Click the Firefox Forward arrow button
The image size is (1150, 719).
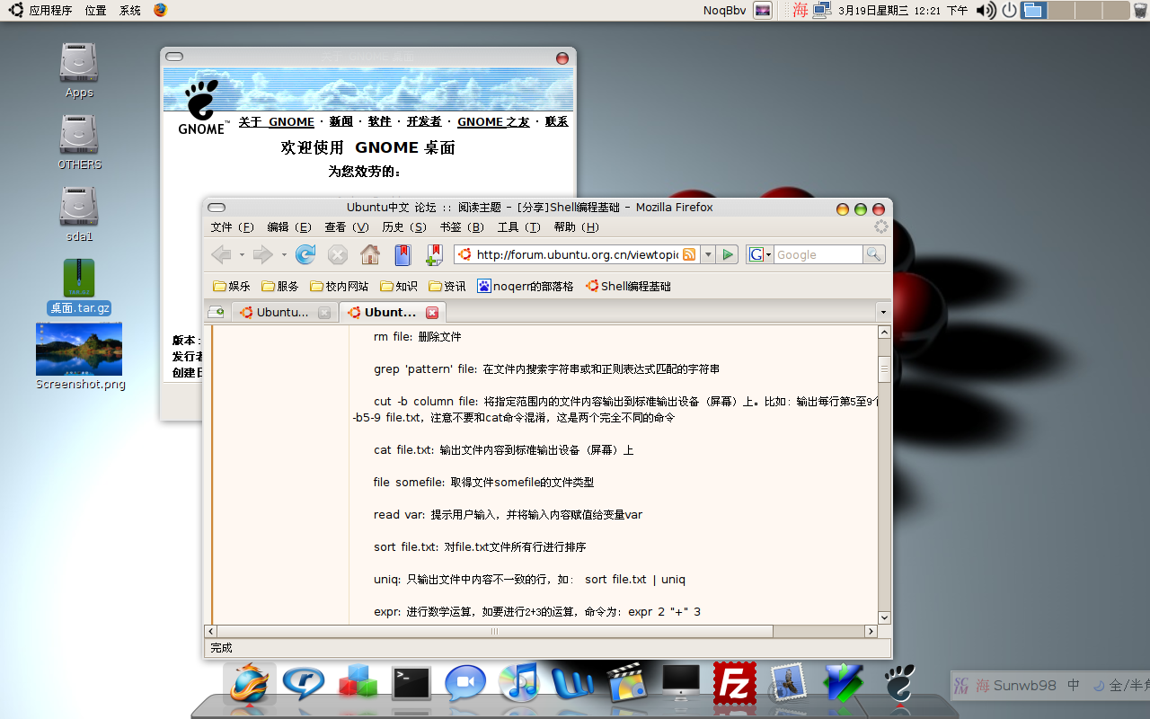pos(262,255)
